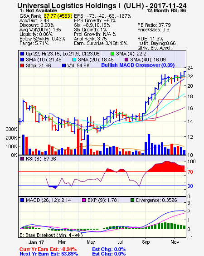Click the Sls Growth: 1% entry
204x256 pixels.
[90, 30]
